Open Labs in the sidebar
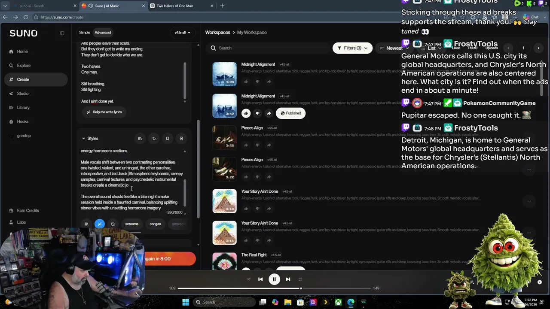The height and width of the screenshot is (309, 550). coord(21,222)
